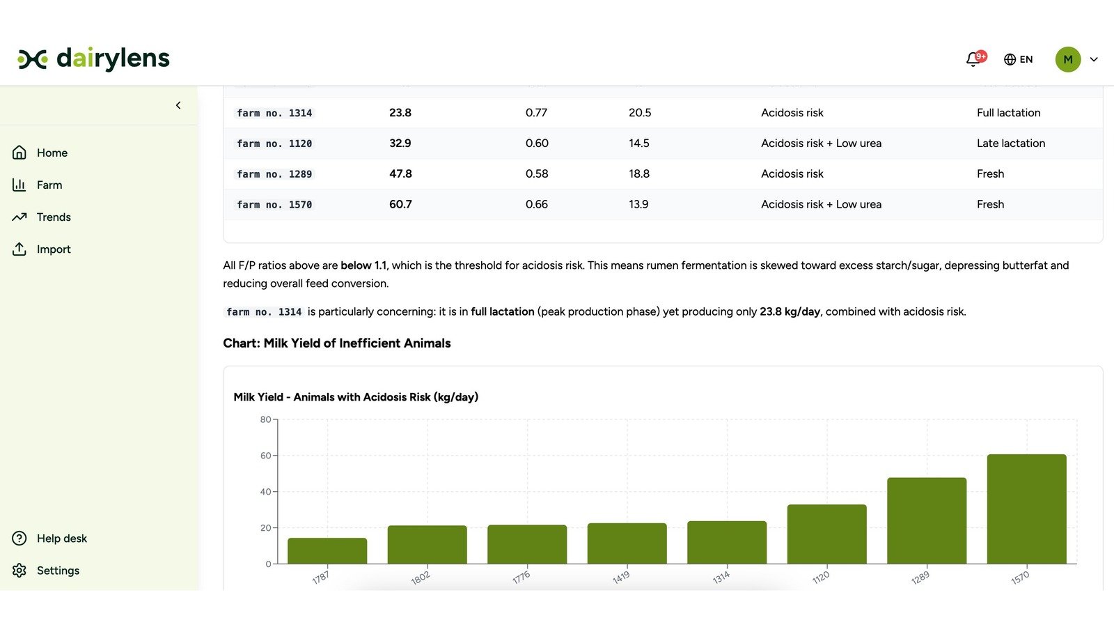The image size is (1114, 627).
Task: Click the Import upload icon
Action: coord(19,249)
